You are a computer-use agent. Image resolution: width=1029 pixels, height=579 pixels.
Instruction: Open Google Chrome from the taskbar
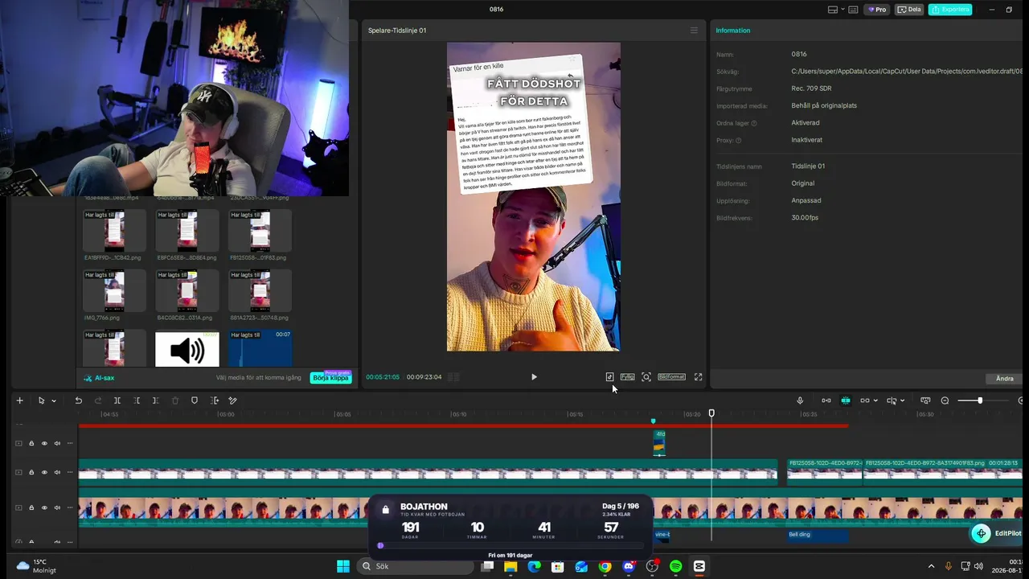click(x=605, y=566)
